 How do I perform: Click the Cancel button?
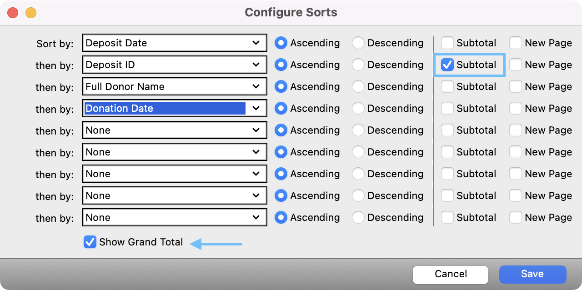pos(450,274)
